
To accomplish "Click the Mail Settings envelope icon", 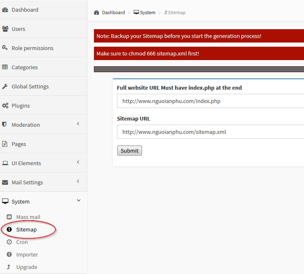I will pyautogui.click(x=5, y=182).
